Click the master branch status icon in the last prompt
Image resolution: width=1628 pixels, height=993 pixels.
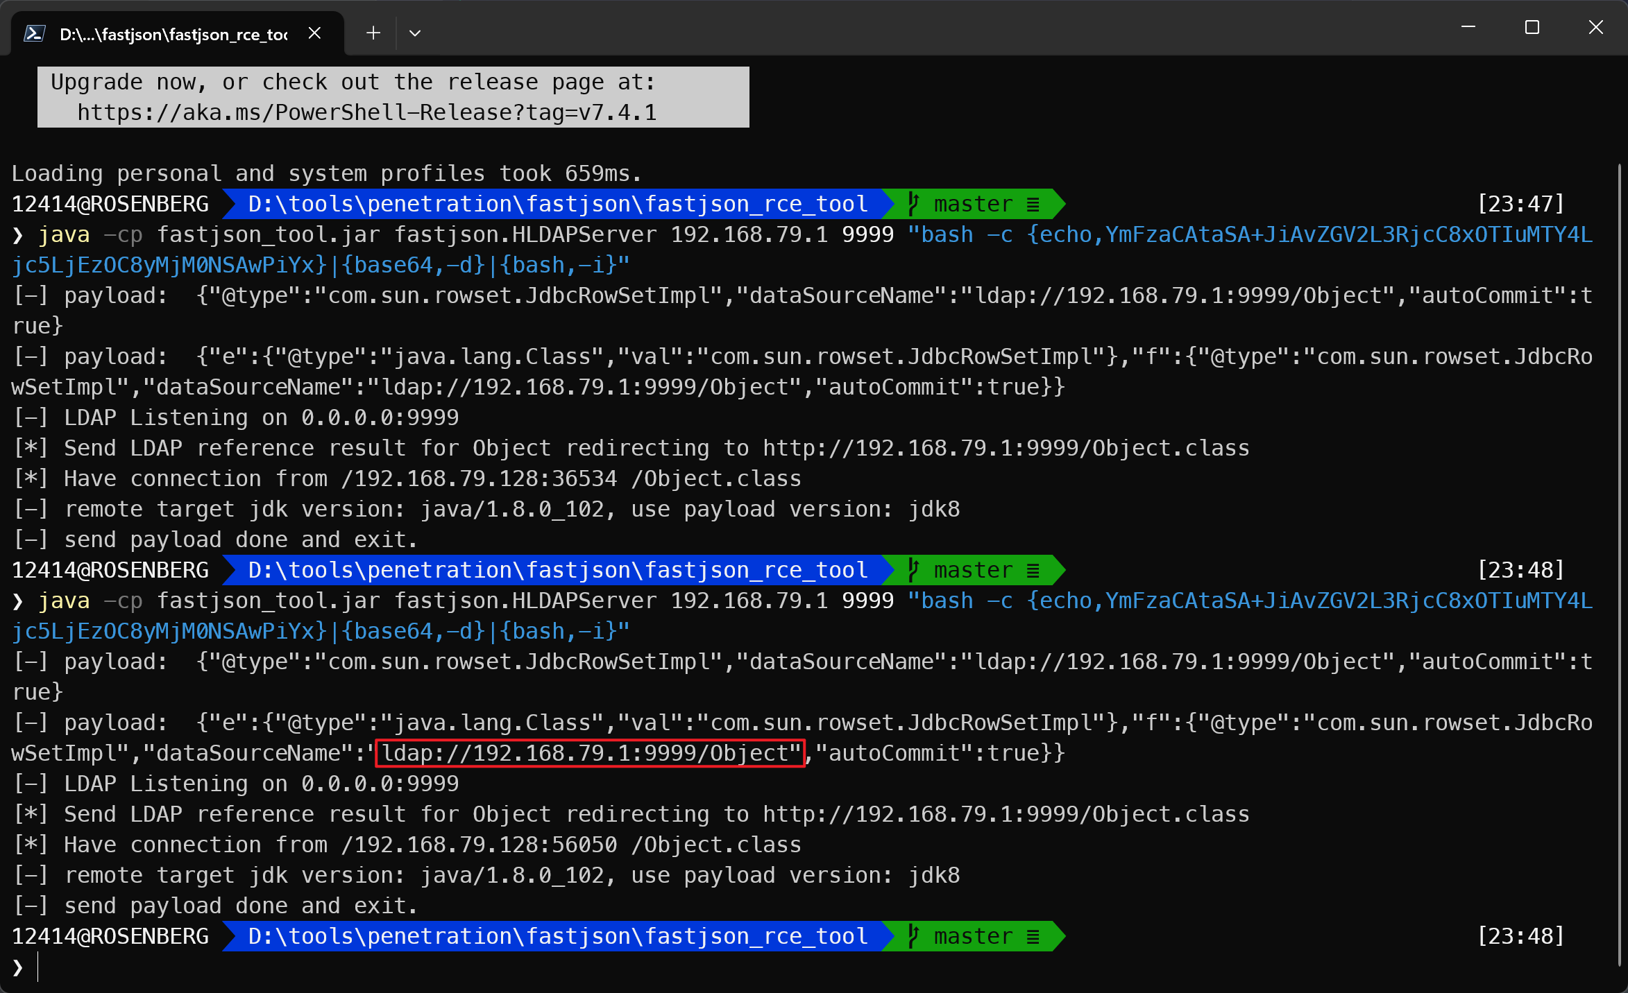point(1033,936)
